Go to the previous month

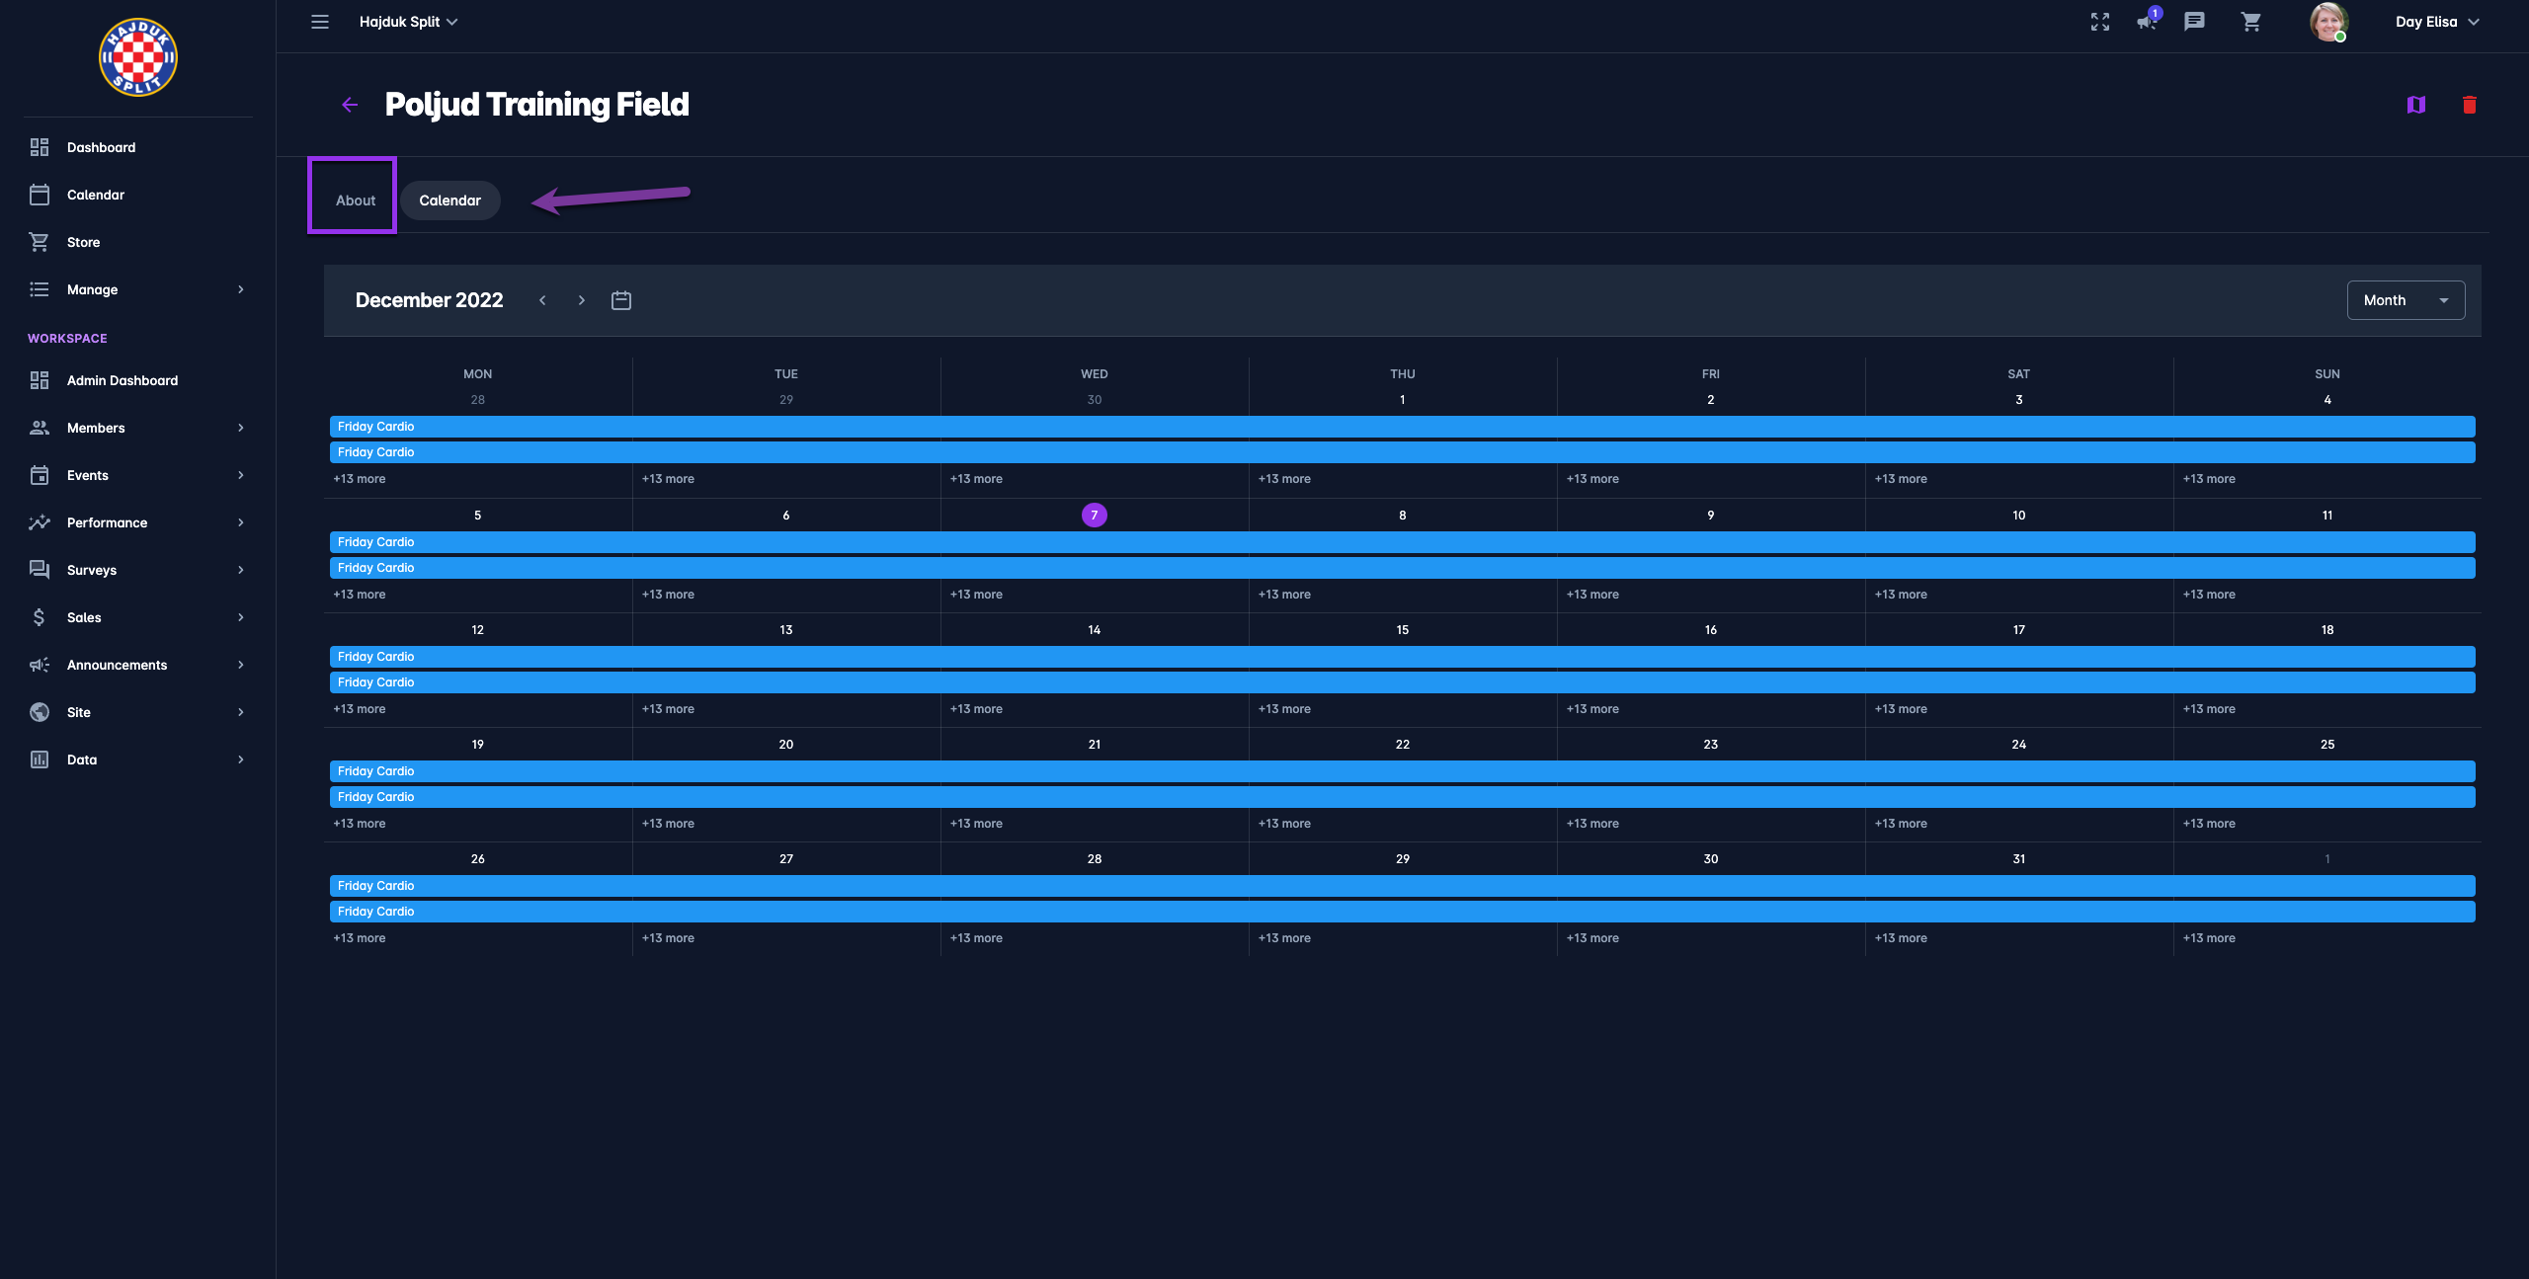[x=542, y=300]
